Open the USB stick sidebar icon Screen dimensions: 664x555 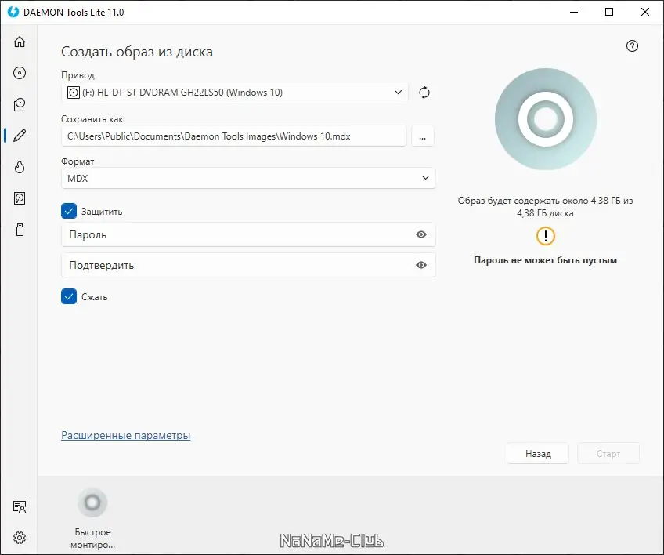(20, 230)
